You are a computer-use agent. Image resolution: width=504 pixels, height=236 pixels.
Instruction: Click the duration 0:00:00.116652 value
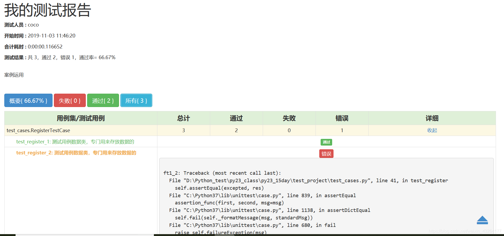(45, 47)
